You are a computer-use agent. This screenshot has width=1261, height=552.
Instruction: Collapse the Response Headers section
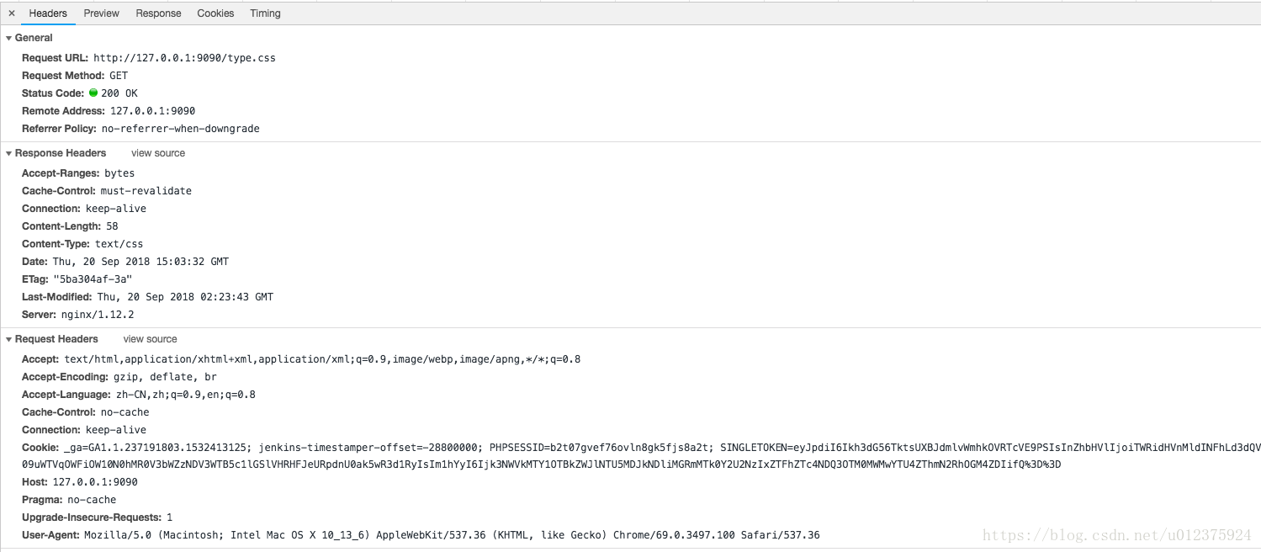(9, 153)
